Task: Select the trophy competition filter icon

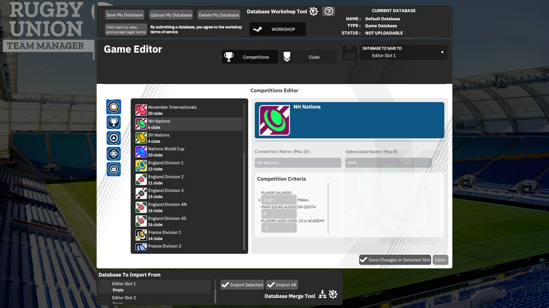Action: 114,122
